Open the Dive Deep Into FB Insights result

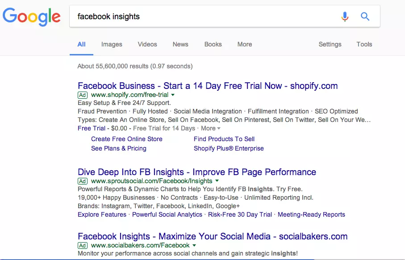[x=196, y=172]
